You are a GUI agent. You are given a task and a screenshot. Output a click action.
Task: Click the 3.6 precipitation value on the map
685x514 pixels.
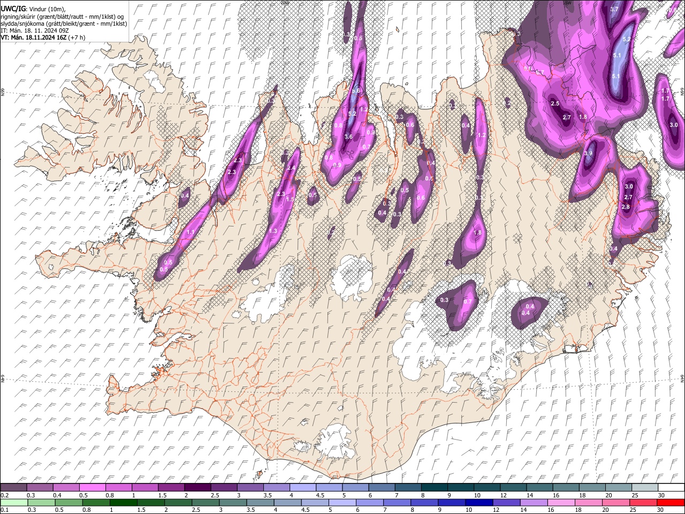(x=348, y=137)
